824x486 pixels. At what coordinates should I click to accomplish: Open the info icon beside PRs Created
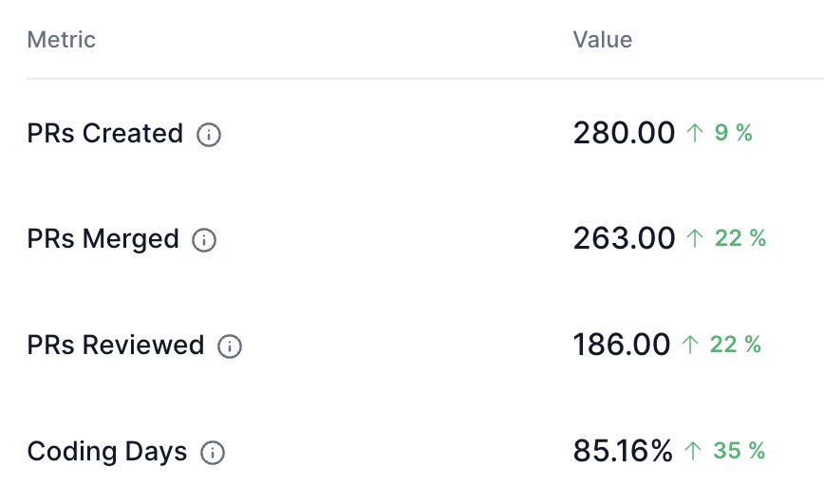209,135
